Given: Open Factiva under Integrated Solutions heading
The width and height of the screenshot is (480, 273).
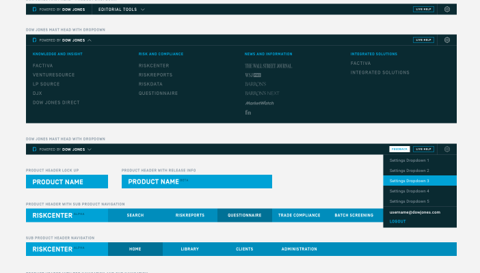Looking at the screenshot, I should tap(360, 63).
